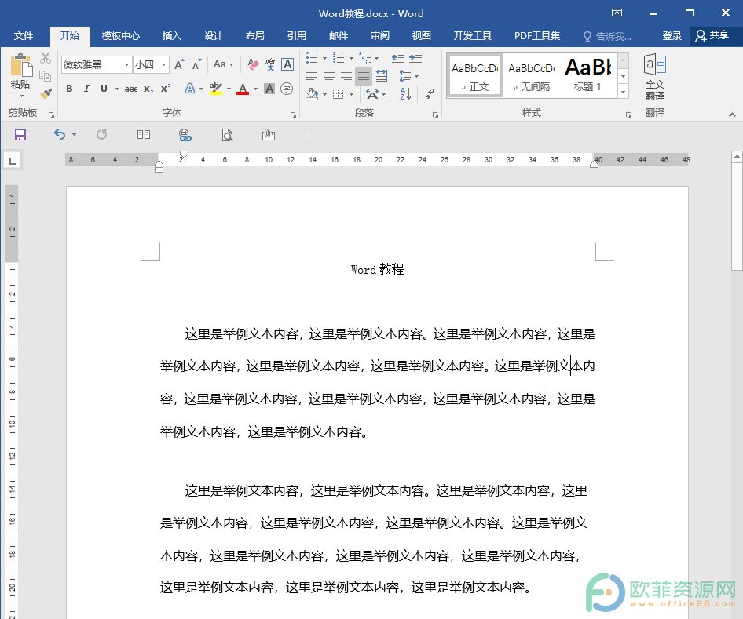Open the phonetic guide (wén) tool
743x619 pixels.
tap(270, 64)
